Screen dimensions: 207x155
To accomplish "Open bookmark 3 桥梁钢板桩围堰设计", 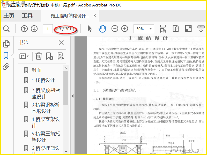I will click(x=46, y=108).
